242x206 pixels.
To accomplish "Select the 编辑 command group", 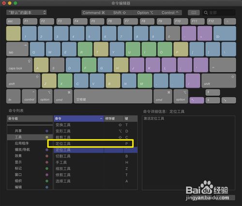I will pyautogui.click(x=30, y=187).
